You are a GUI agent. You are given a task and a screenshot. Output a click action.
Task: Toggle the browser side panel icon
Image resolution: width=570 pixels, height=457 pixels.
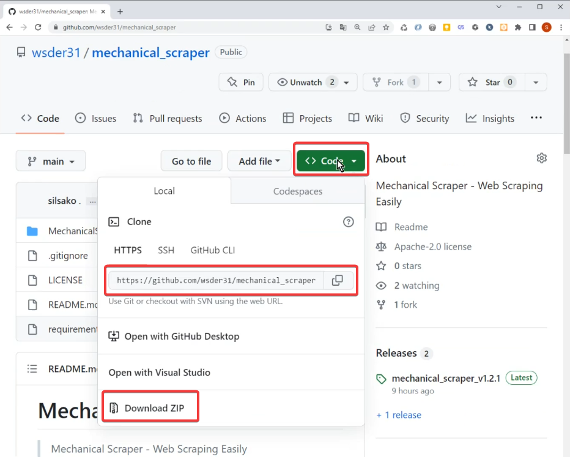pyautogui.click(x=532, y=28)
